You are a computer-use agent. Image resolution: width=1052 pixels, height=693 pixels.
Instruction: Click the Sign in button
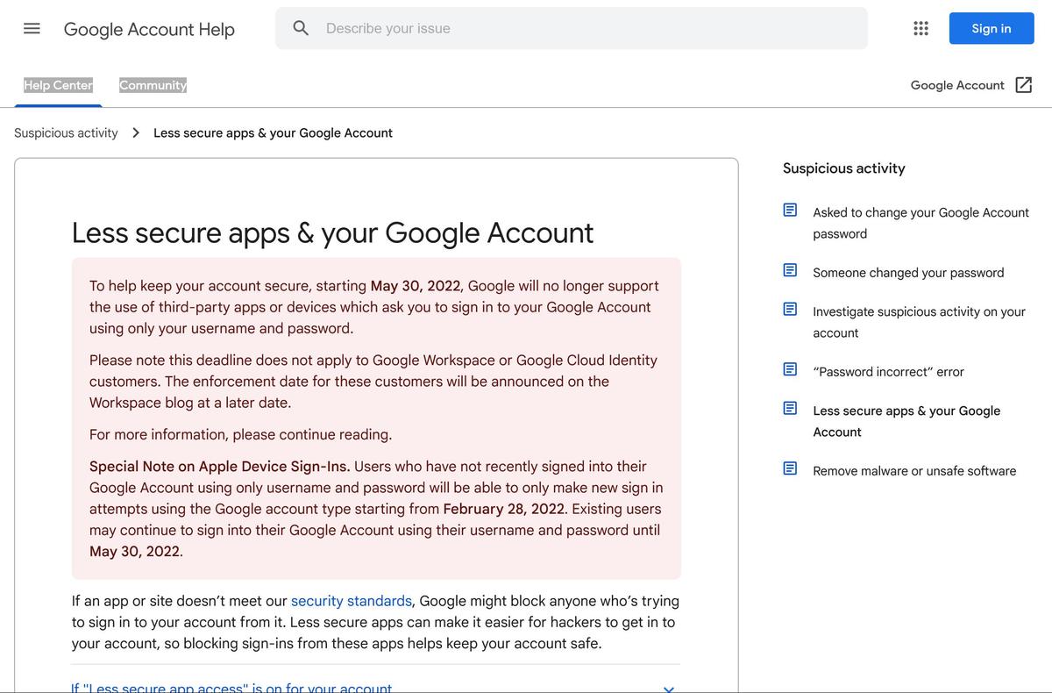tap(992, 28)
